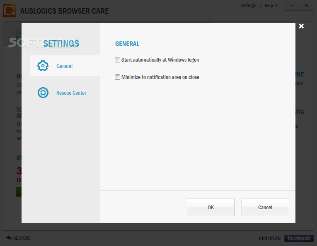Click the Rescue Center lifebuoy icon
The height and width of the screenshot is (246, 317).
coord(43,93)
